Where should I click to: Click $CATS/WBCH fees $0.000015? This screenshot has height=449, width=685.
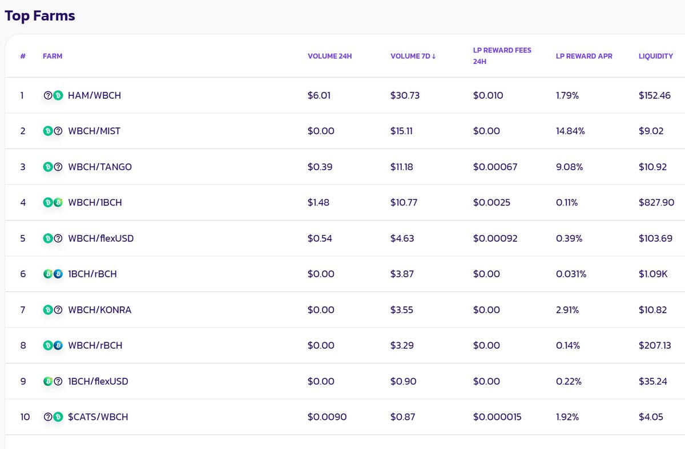(497, 417)
